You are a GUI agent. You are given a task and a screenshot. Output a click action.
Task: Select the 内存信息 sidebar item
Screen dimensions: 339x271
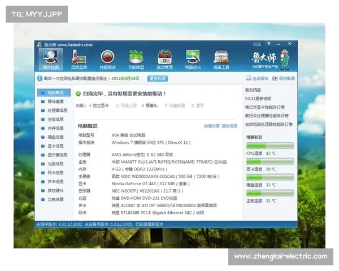[53, 128]
